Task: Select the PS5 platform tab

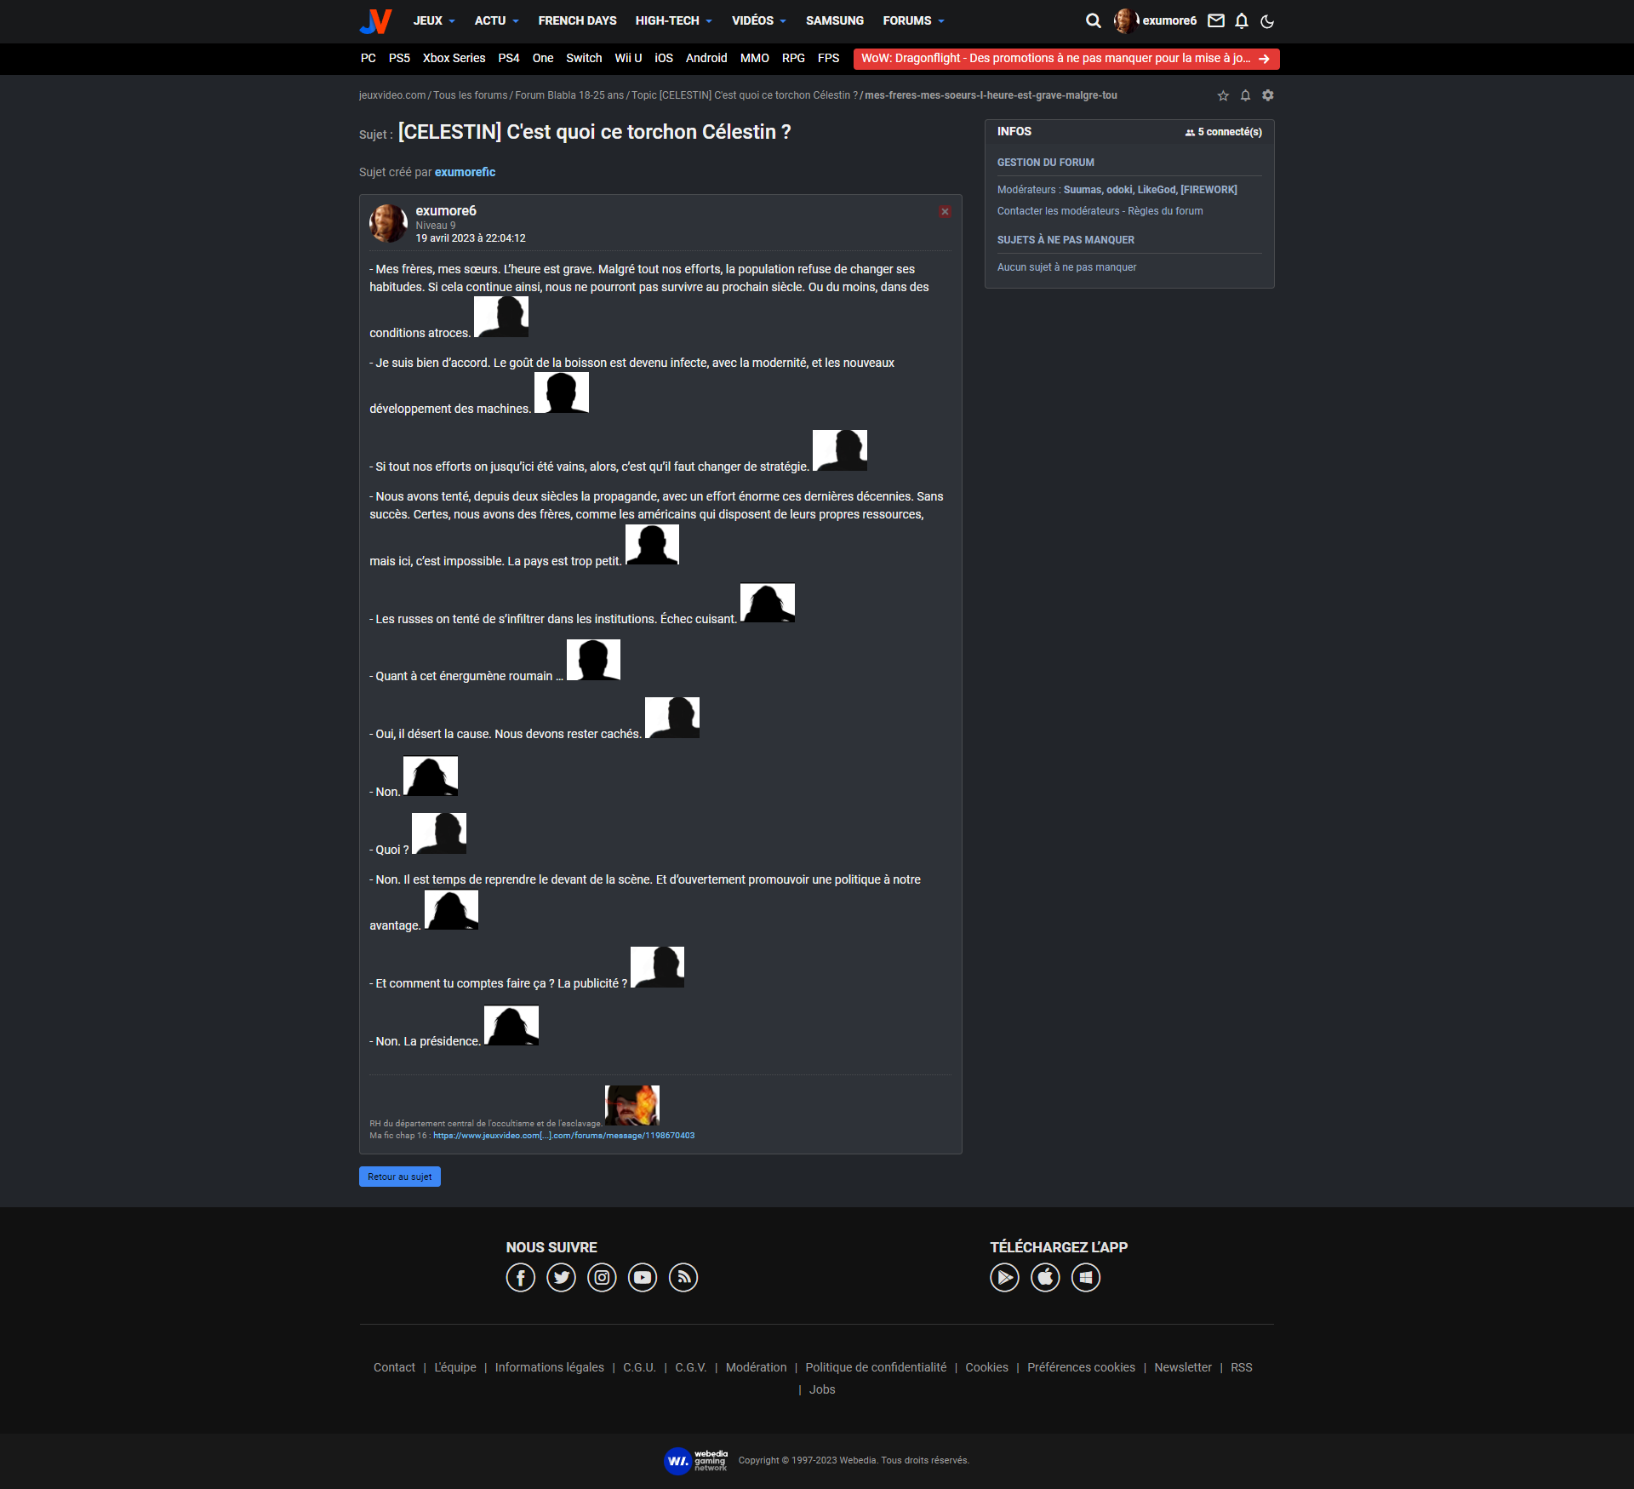Action: (x=399, y=58)
